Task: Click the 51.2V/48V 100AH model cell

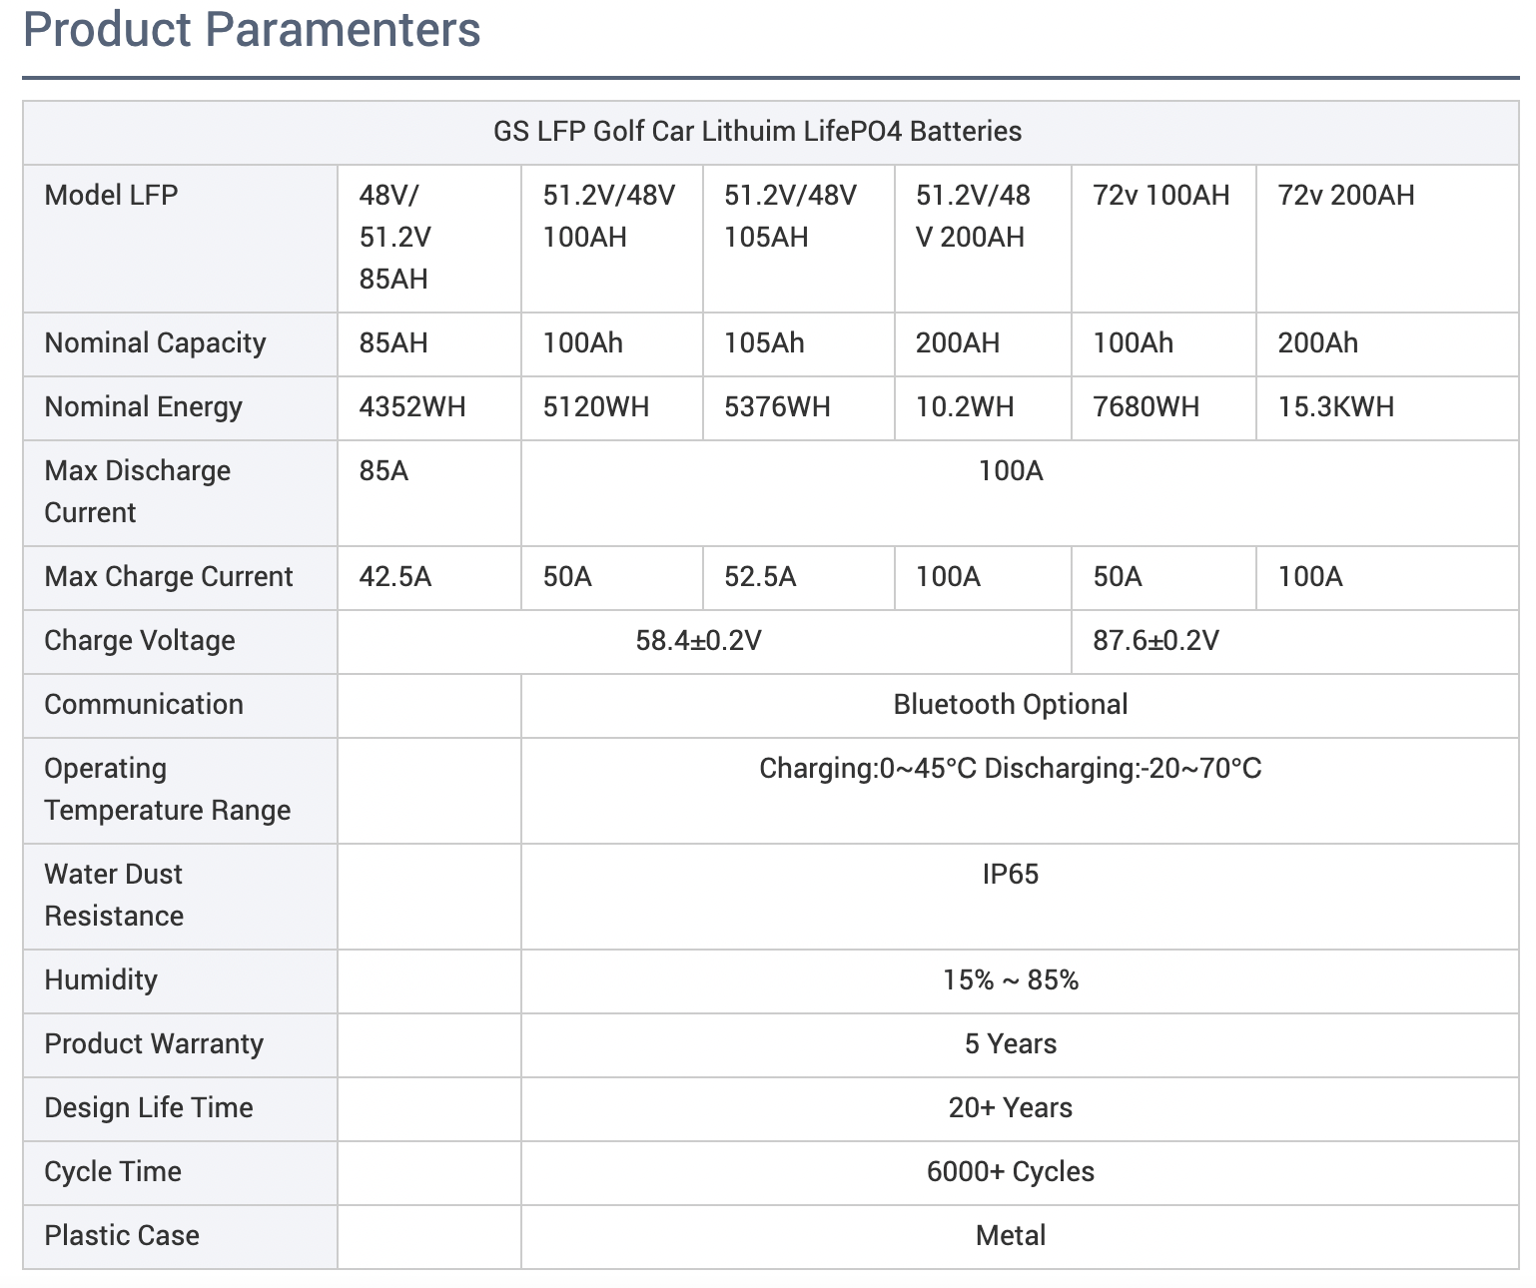Action: (612, 239)
